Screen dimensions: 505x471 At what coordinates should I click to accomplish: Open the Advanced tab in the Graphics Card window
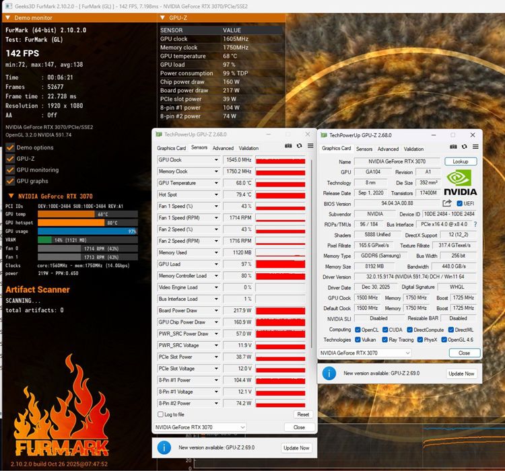pos(388,149)
